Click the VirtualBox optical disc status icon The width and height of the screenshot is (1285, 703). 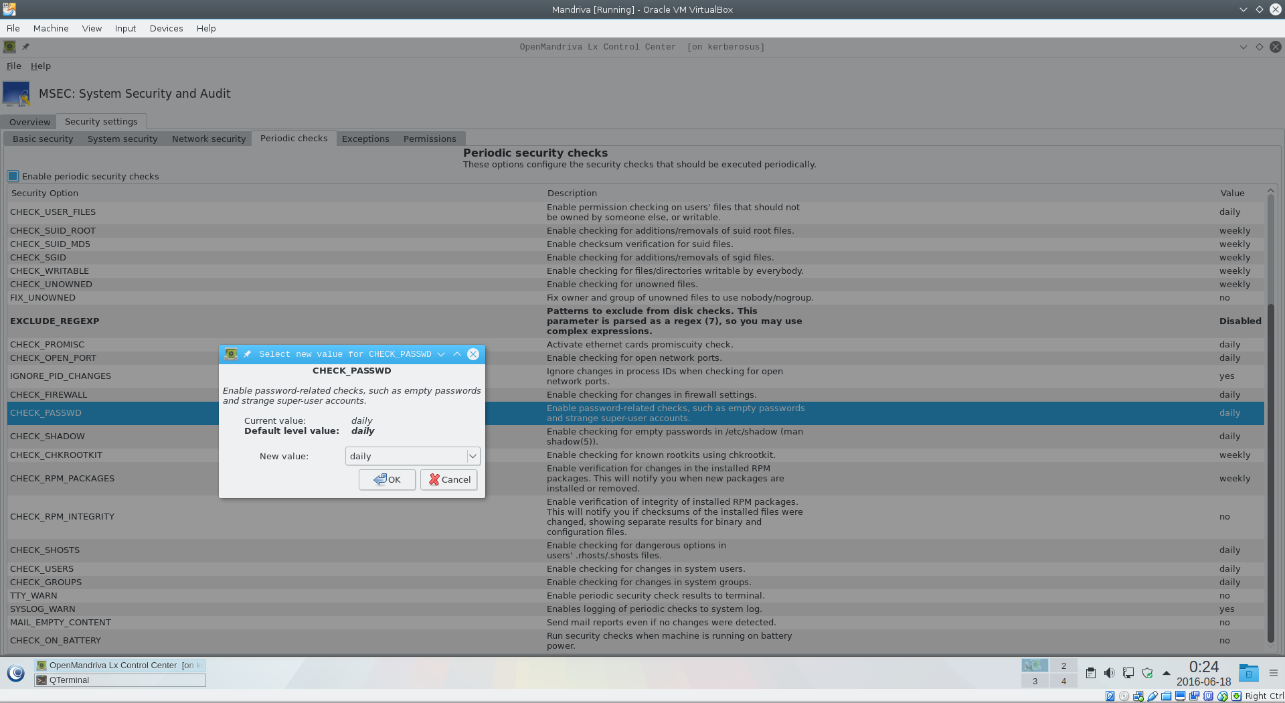(x=1124, y=696)
